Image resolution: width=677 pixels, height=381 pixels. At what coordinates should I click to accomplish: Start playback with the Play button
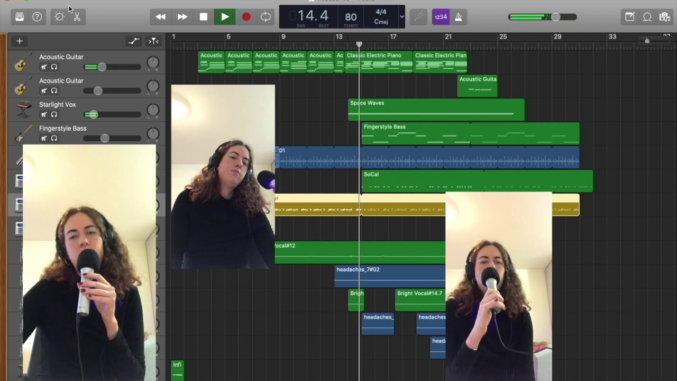[x=225, y=17]
